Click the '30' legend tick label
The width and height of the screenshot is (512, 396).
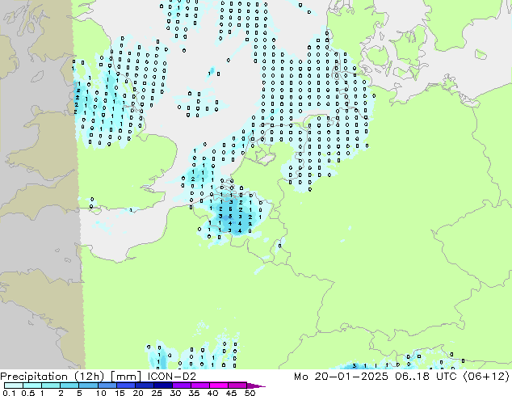pos(175,393)
